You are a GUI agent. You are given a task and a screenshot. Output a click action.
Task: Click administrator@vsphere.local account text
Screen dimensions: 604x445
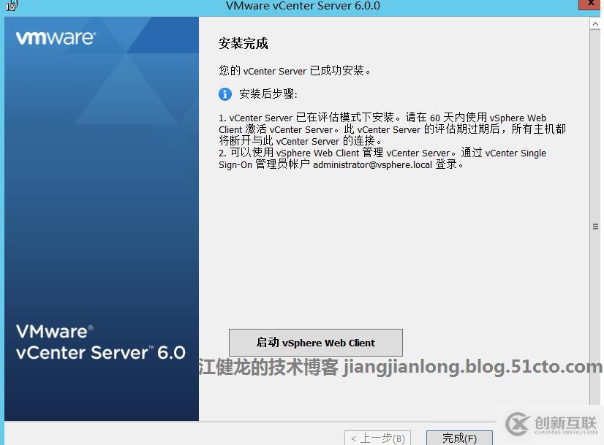click(372, 164)
